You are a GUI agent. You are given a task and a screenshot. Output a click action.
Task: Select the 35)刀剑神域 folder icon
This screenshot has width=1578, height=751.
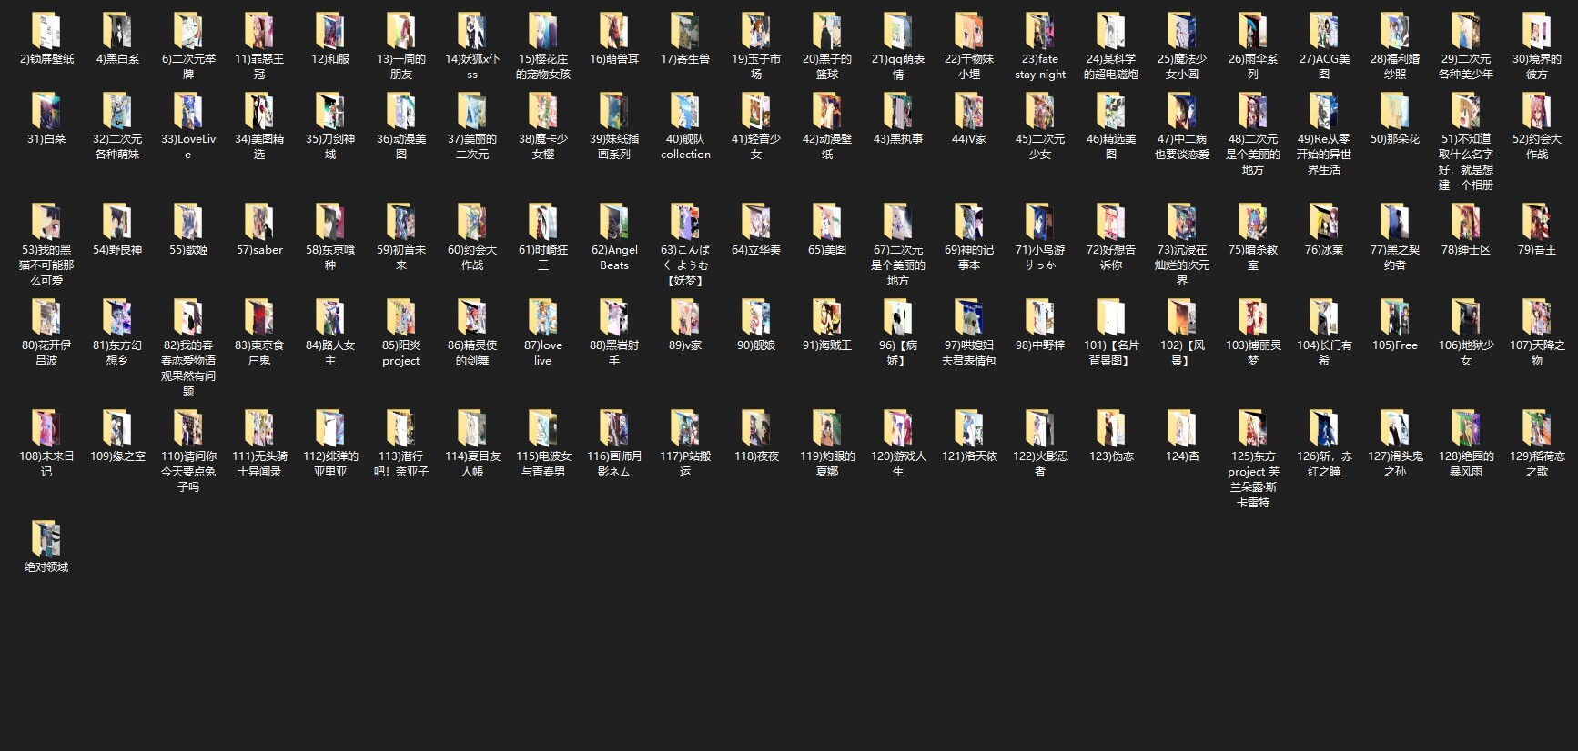point(329,111)
